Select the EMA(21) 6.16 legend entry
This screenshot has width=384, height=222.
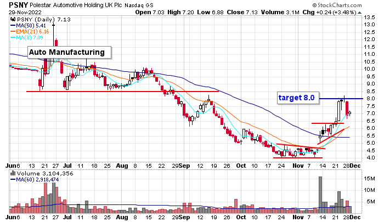(x=30, y=32)
